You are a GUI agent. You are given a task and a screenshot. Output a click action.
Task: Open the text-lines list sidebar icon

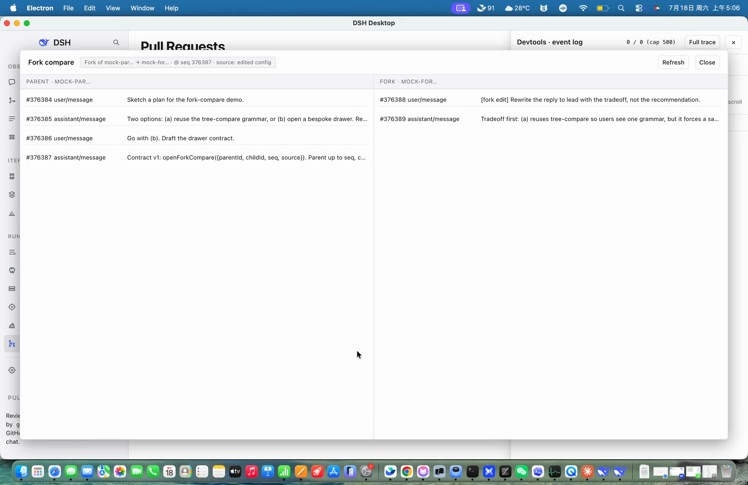[12, 119]
